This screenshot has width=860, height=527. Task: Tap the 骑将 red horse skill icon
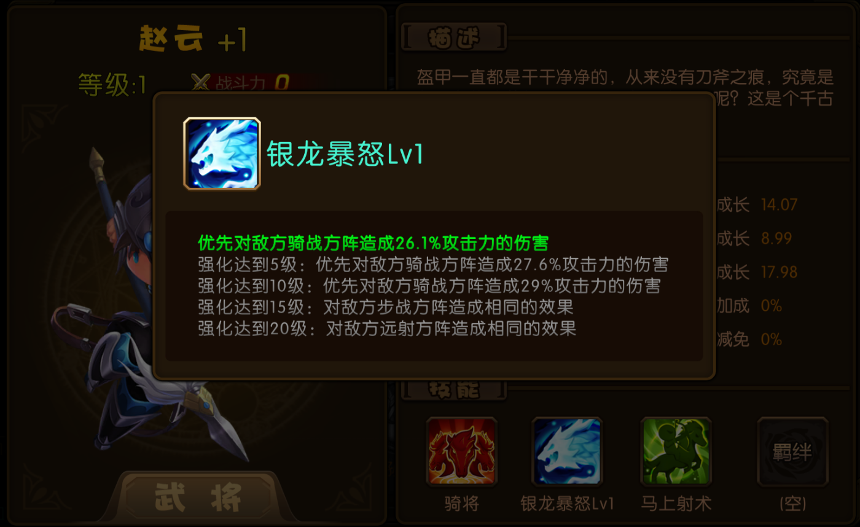point(461,452)
